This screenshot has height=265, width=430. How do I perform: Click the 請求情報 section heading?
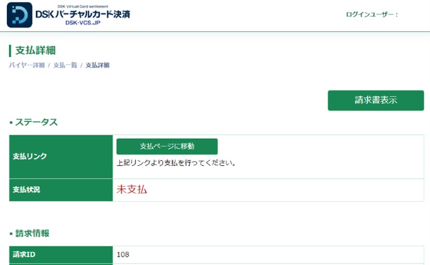(32, 234)
